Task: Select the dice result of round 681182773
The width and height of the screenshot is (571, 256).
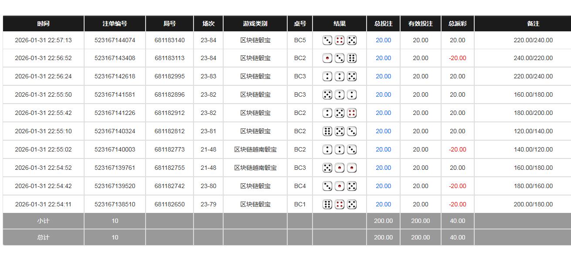Action: (339, 149)
